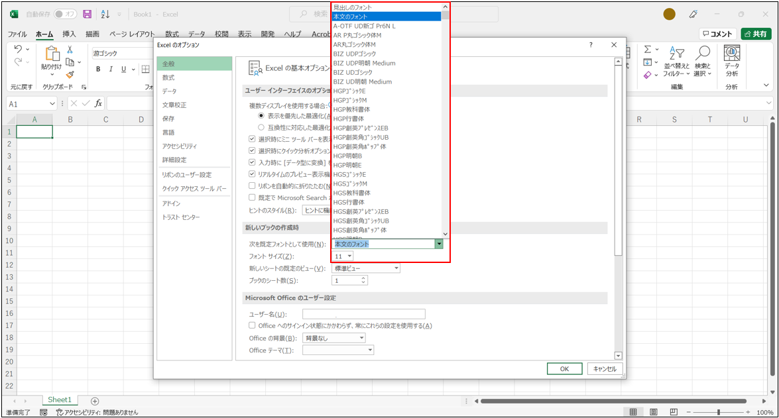Click the Excel options dialog help question mark
779x418 pixels.
tap(591, 44)
